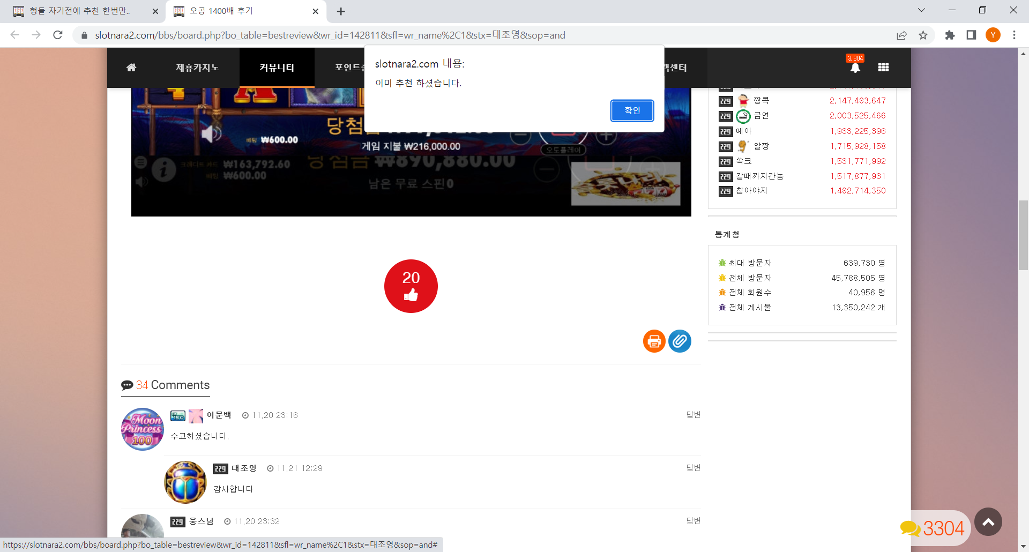Reload the page with the refresh icon
The image size is (1029, 552).
(58, 35)
